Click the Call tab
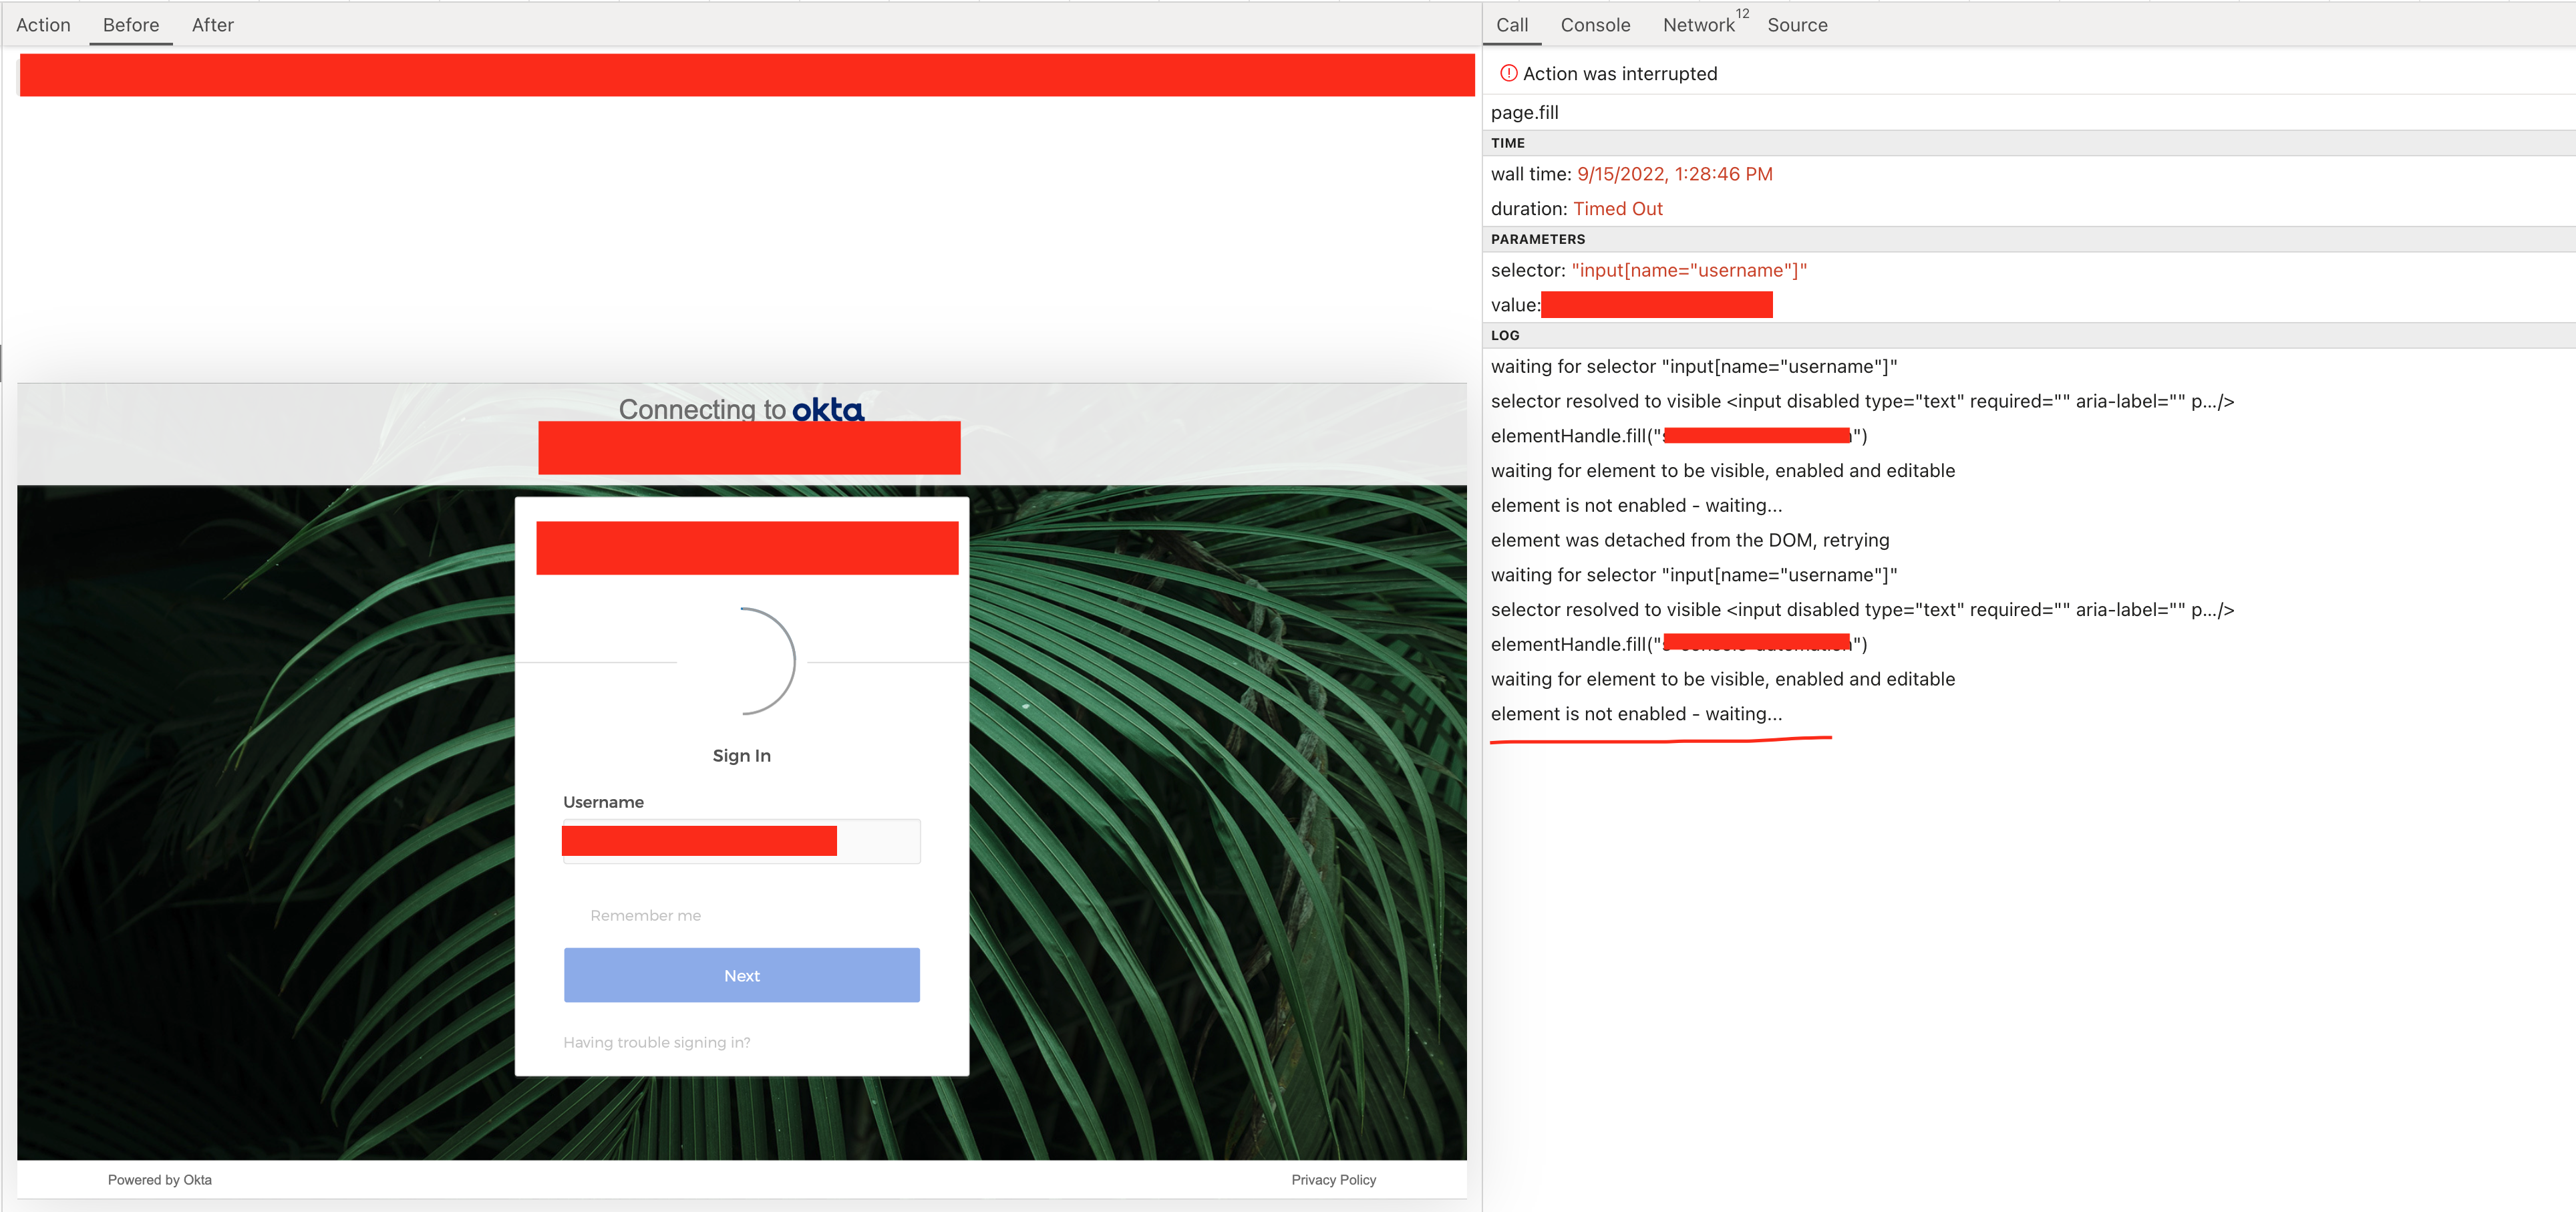The image size is (2576, 1212). click(1511, 25)
